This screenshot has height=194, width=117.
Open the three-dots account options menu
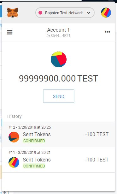(107, 32)
